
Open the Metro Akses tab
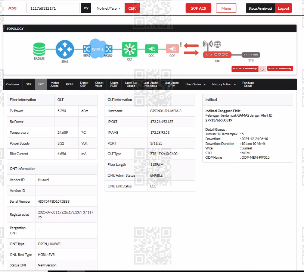click(55, 84)
